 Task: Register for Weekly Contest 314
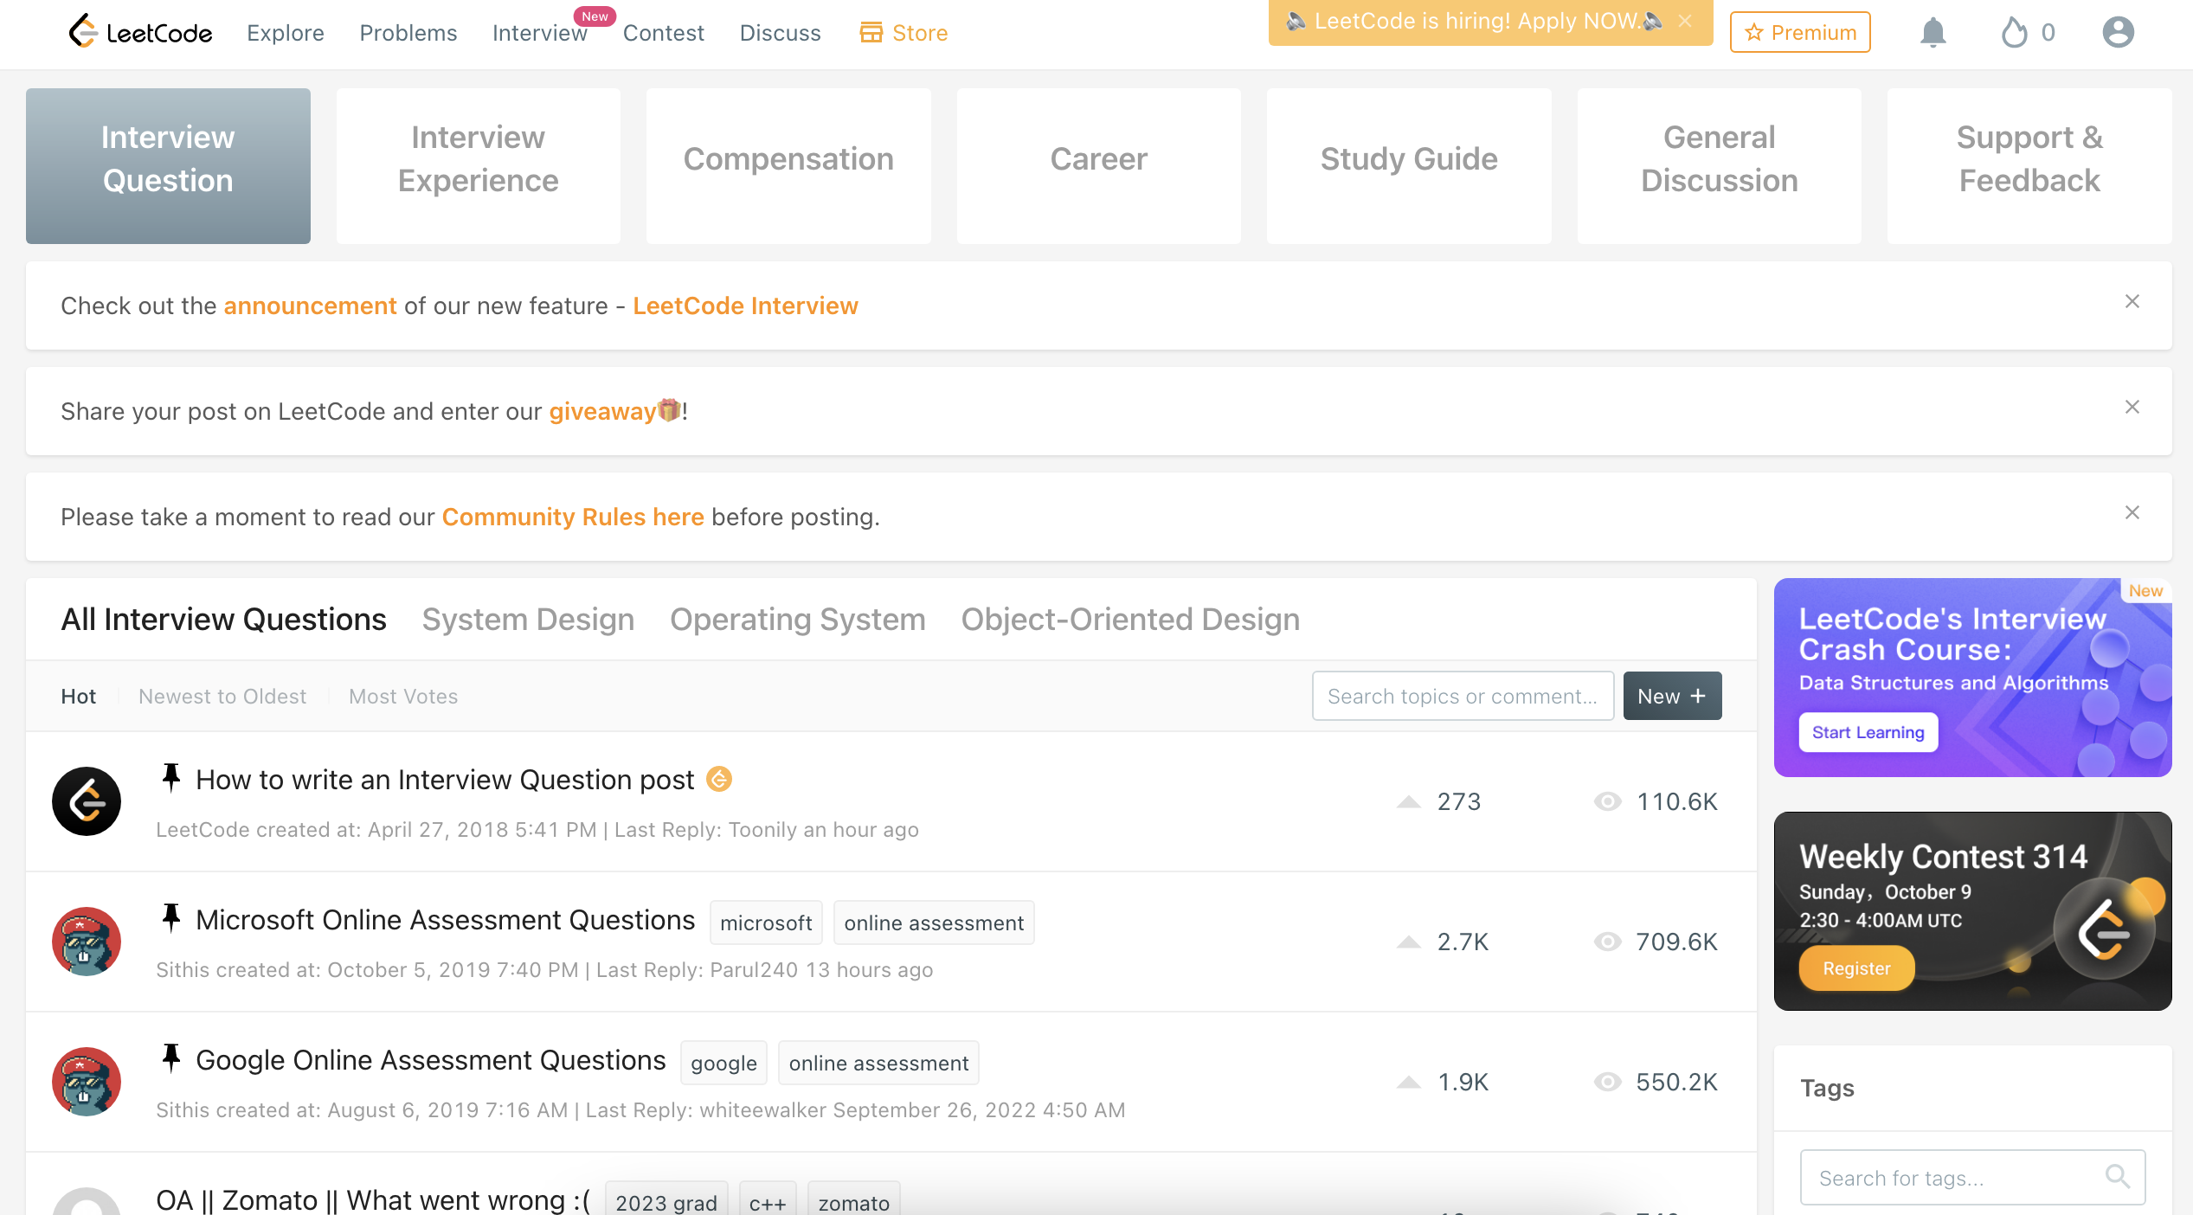point(1856,968)
